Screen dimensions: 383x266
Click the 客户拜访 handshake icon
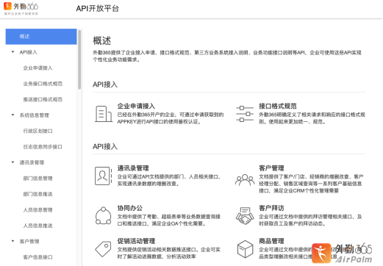(245, 216)
